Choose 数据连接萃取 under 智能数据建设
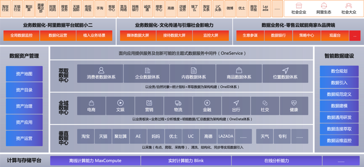This screenshot has width=364, height=167. click(339, 129)
